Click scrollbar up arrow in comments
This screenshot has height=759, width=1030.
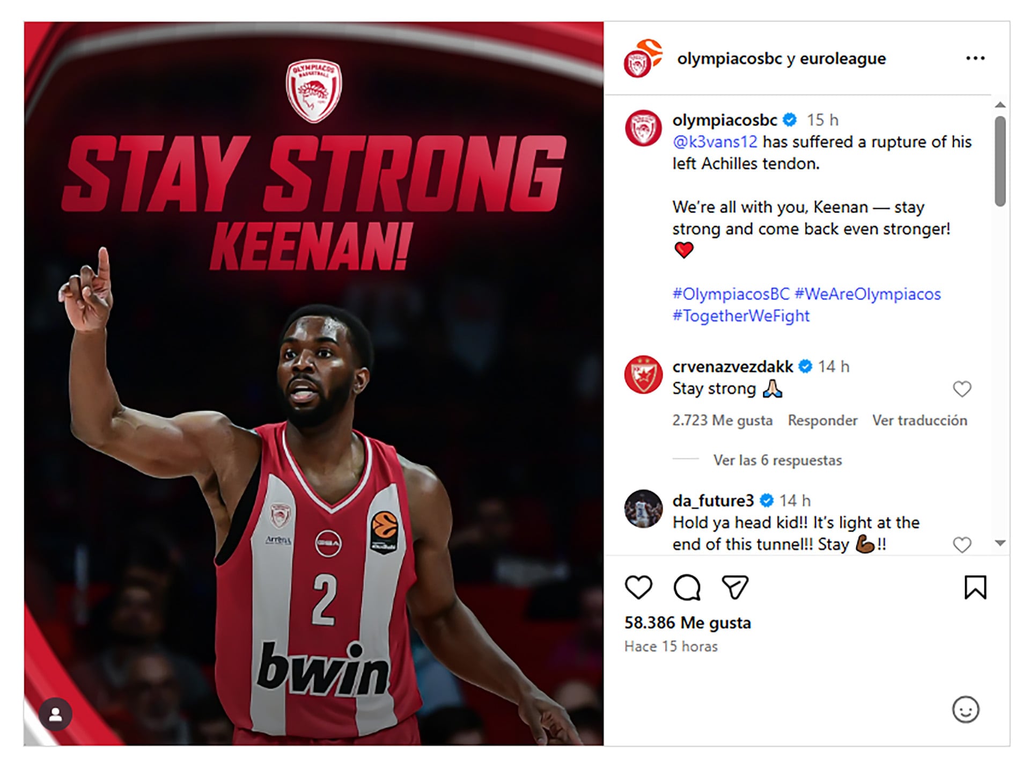(x=1000, y=105)
